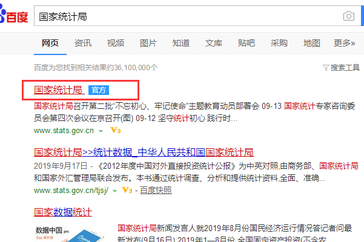Select the 图片 tab
The width and height of the screenshot is (364, 242).
point(148,43)
